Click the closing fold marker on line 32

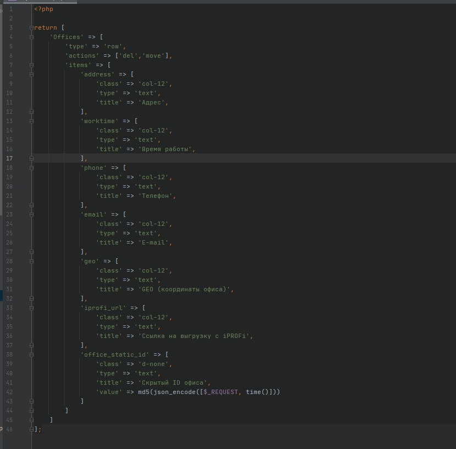pos(31,298)
